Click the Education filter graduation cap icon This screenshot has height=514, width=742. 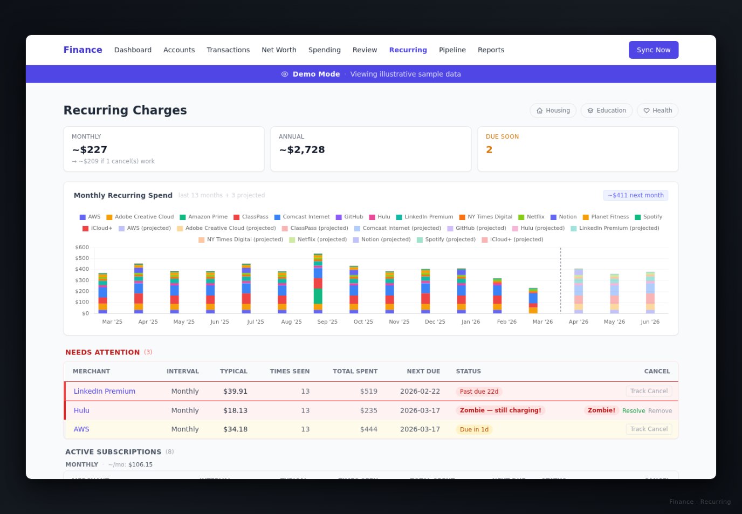tap(592, 110)
